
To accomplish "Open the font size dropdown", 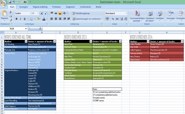I will [x=38, y=13].
